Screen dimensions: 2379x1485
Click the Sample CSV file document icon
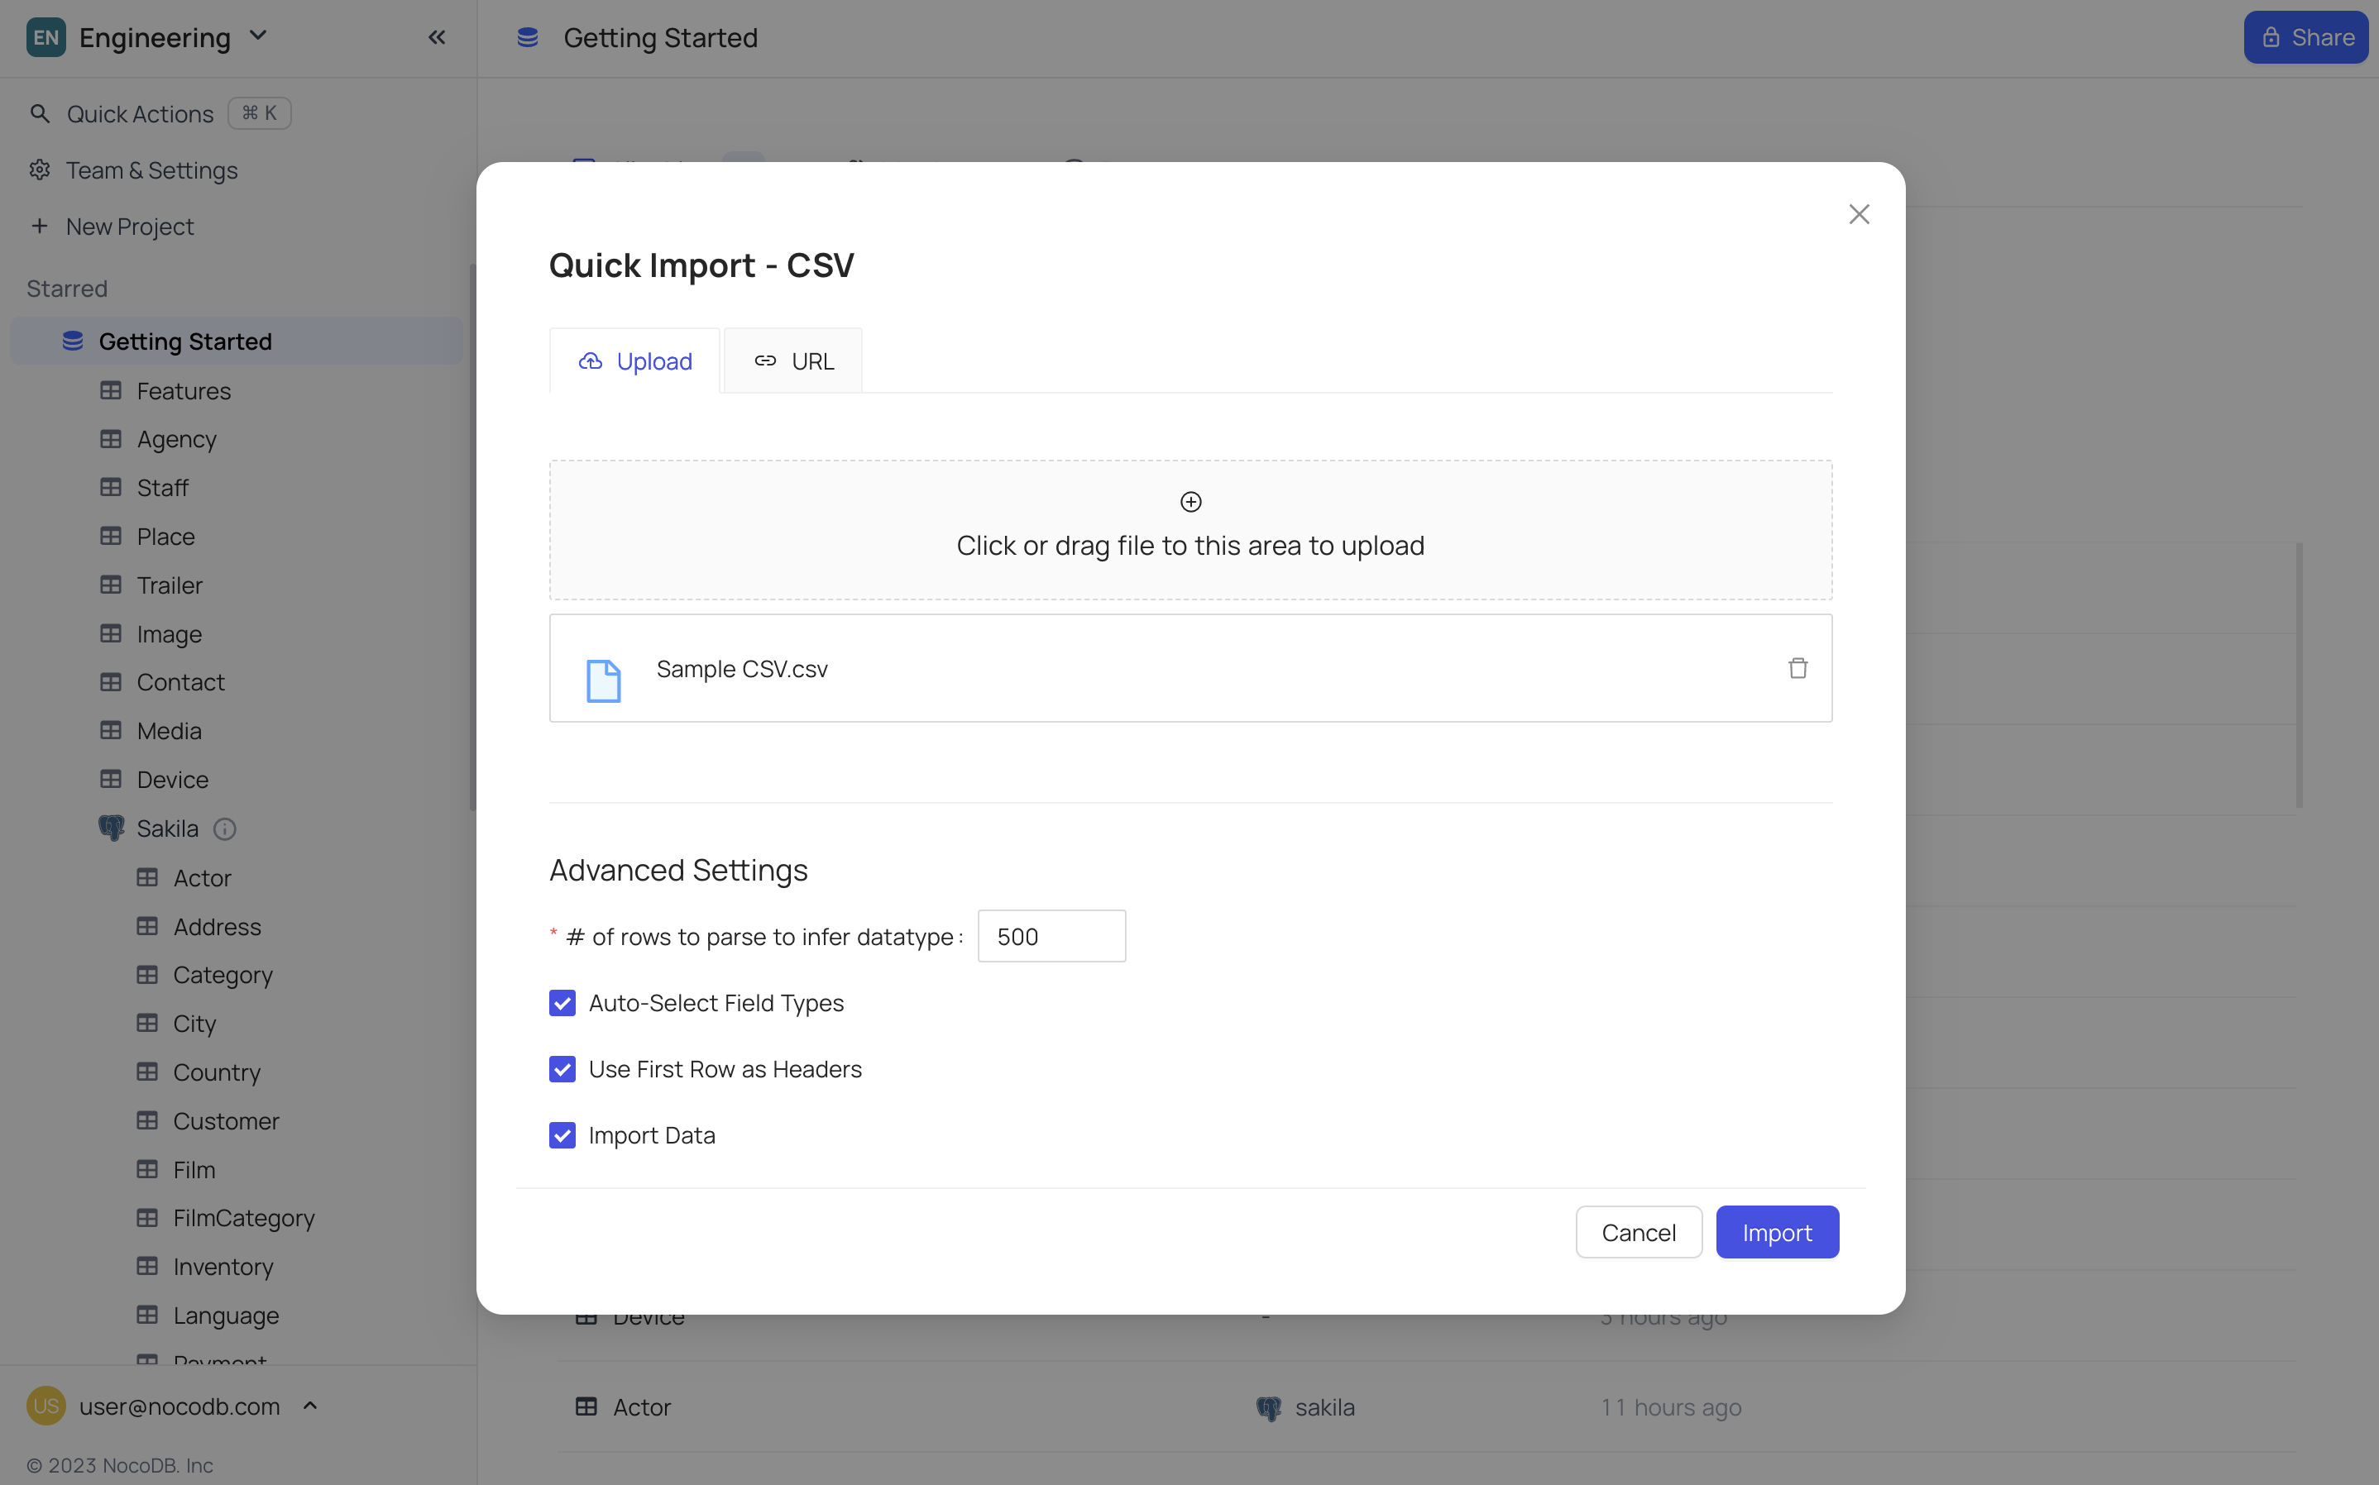coord(603,680)
